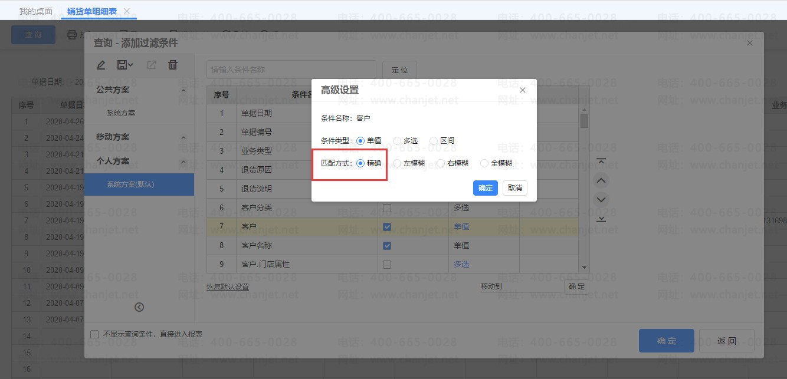Confirm advanced settings with 确定 button

coord(485,187)
